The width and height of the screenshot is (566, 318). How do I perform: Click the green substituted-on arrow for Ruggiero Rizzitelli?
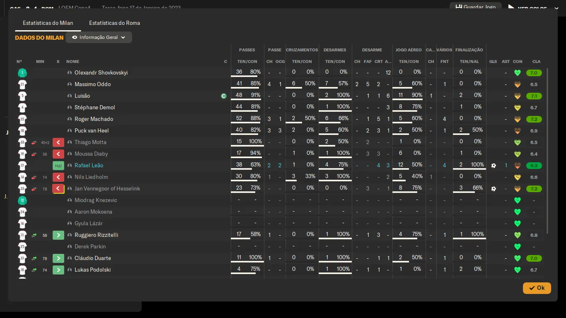58,235
